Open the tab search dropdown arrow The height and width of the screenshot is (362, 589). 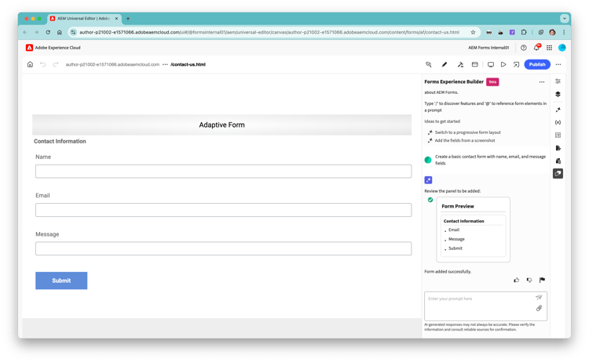564,18
